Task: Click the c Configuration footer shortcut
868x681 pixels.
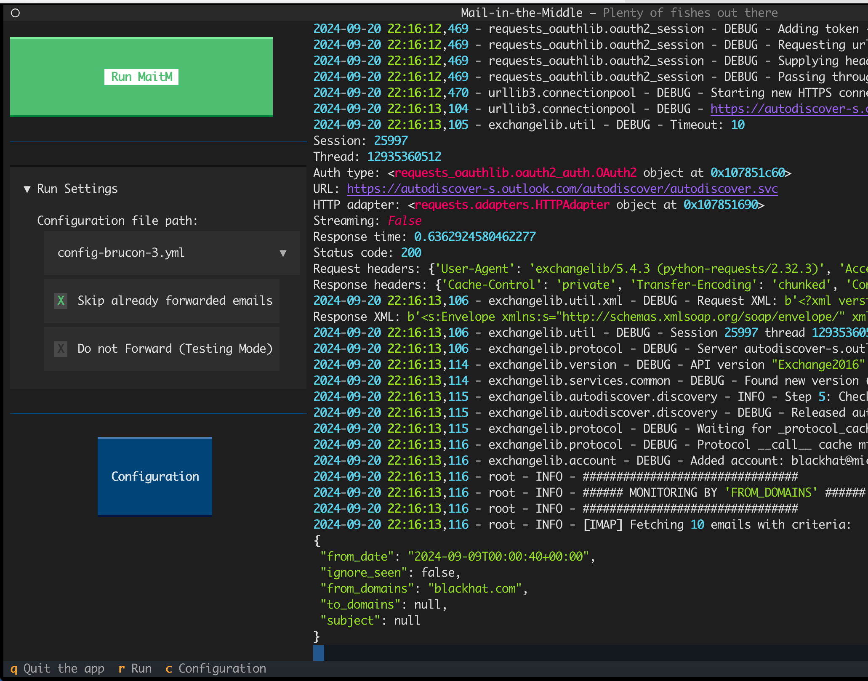Action: pyautogui.click(x=216, y=668)
